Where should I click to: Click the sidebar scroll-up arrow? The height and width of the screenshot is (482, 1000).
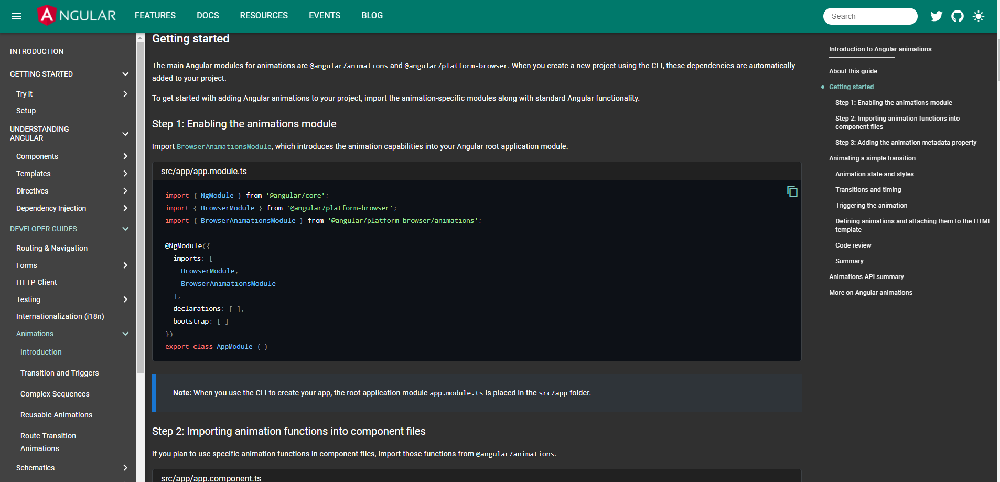coord(140,38)
